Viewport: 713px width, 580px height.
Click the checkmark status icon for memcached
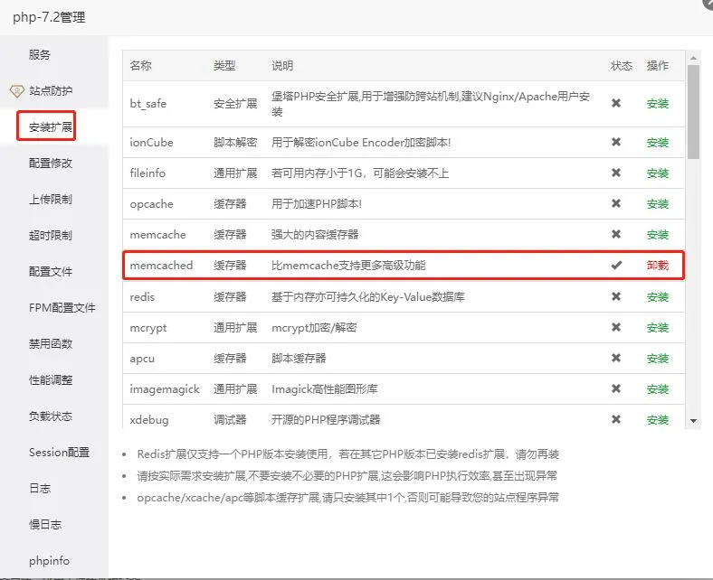616,266
